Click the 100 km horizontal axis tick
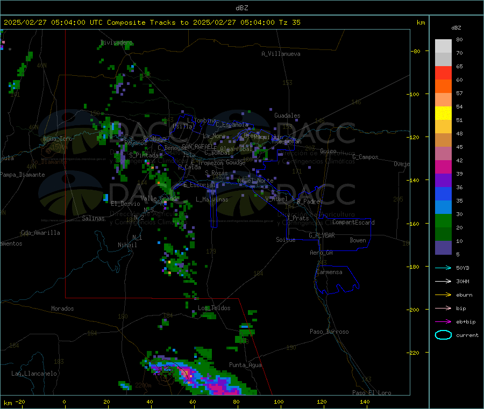 point(279,401)
